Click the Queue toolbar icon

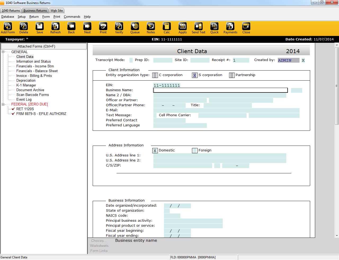click(x=135, y=26)
